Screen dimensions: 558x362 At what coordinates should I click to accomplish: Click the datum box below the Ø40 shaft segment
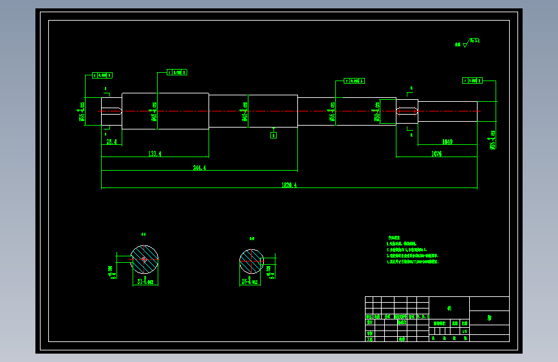pos(274,135)
